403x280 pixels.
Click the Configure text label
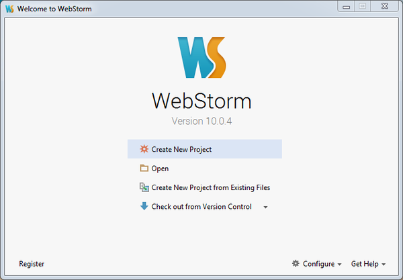tap(318, 264)
